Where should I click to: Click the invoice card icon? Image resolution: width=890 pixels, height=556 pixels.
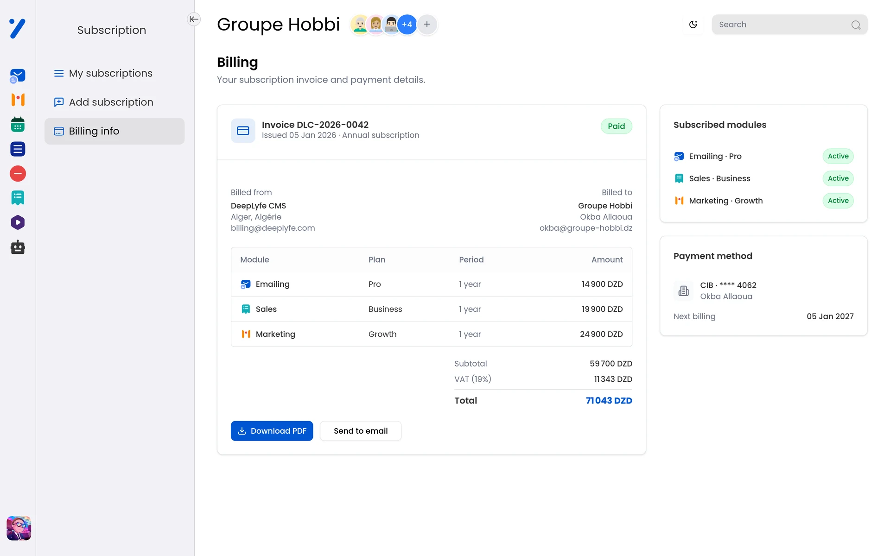243,131
